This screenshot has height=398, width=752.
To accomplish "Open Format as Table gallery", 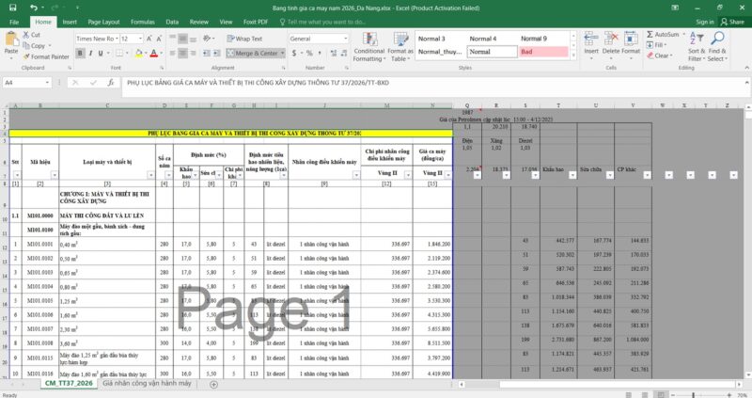I will (x=400, y=46).
